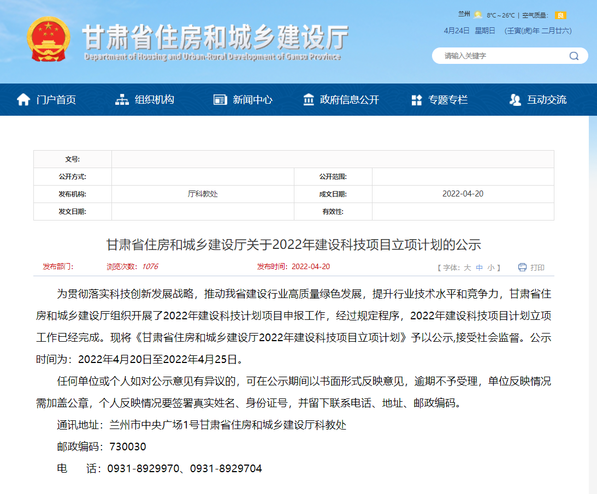Focus the 请输入关键字 search field

click(500, 56)
